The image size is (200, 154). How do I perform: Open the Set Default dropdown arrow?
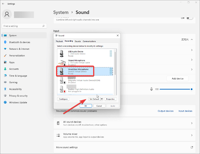pyautogui.click(x=102, y=99)
